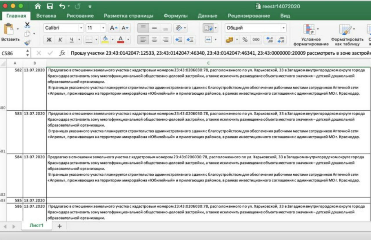This screenshot has width=371, height=240.
Task: Click the Name Box showing C586
Action: point(13,53)
